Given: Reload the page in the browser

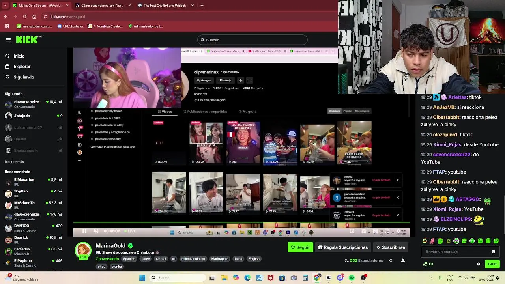Looking at the screenshot, I should point(25,17).
